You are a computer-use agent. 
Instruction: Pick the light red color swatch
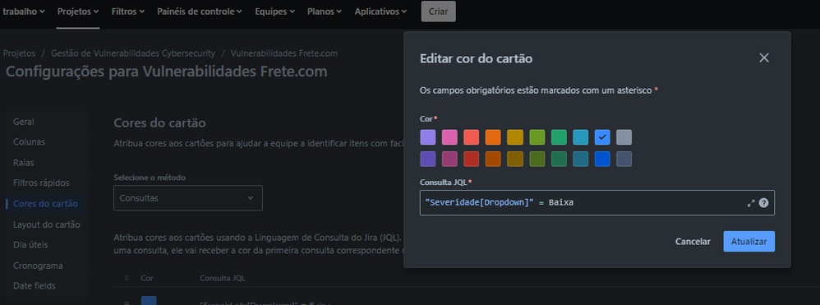pyautogui.click(x=471, y=137)
